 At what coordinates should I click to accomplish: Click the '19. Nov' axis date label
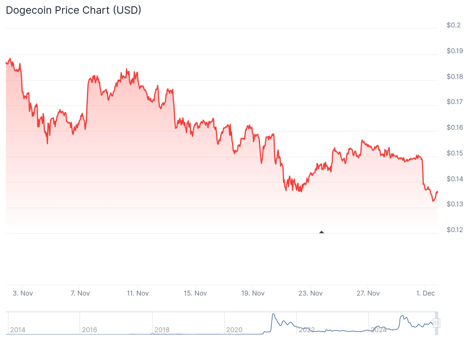pos(253,293)
